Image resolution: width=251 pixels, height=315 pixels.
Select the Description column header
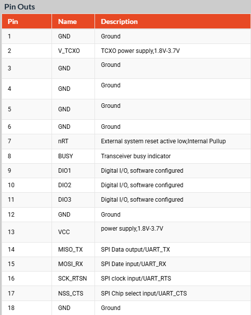(172, 21)
